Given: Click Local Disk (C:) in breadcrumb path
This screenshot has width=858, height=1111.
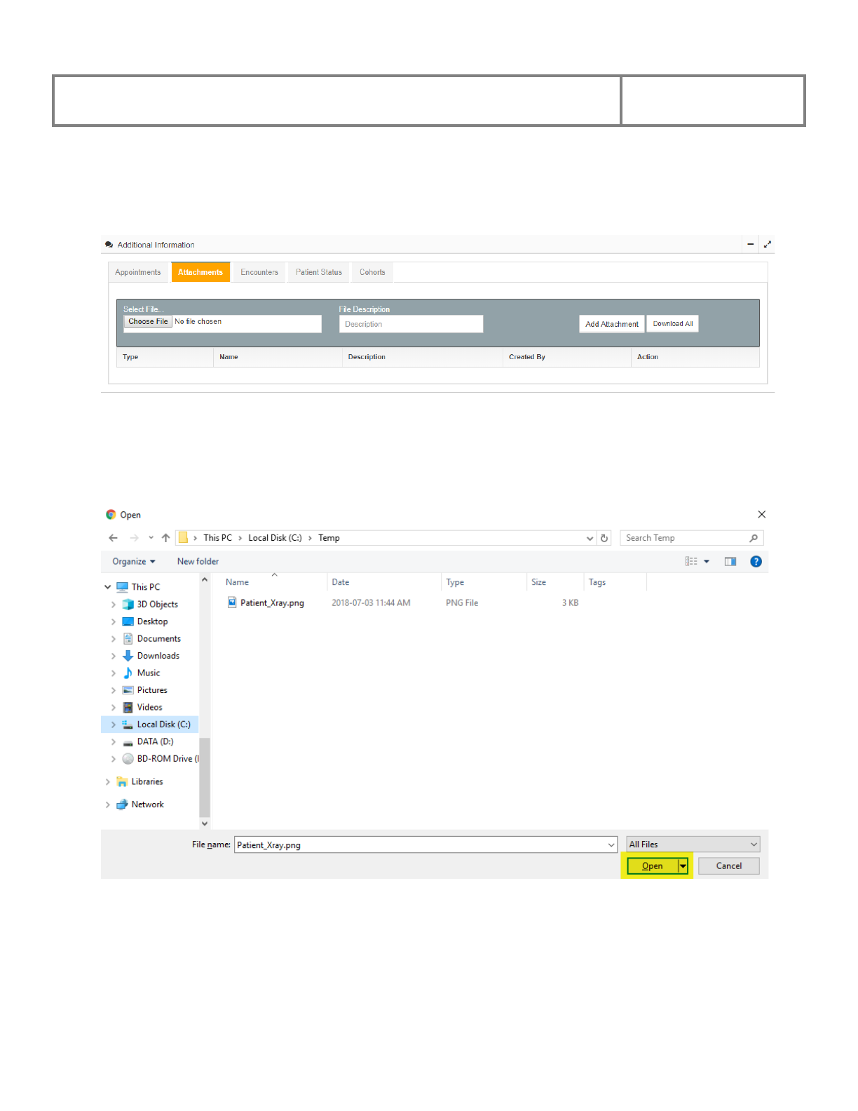Looking at the screenshot, I should (275, 538).
